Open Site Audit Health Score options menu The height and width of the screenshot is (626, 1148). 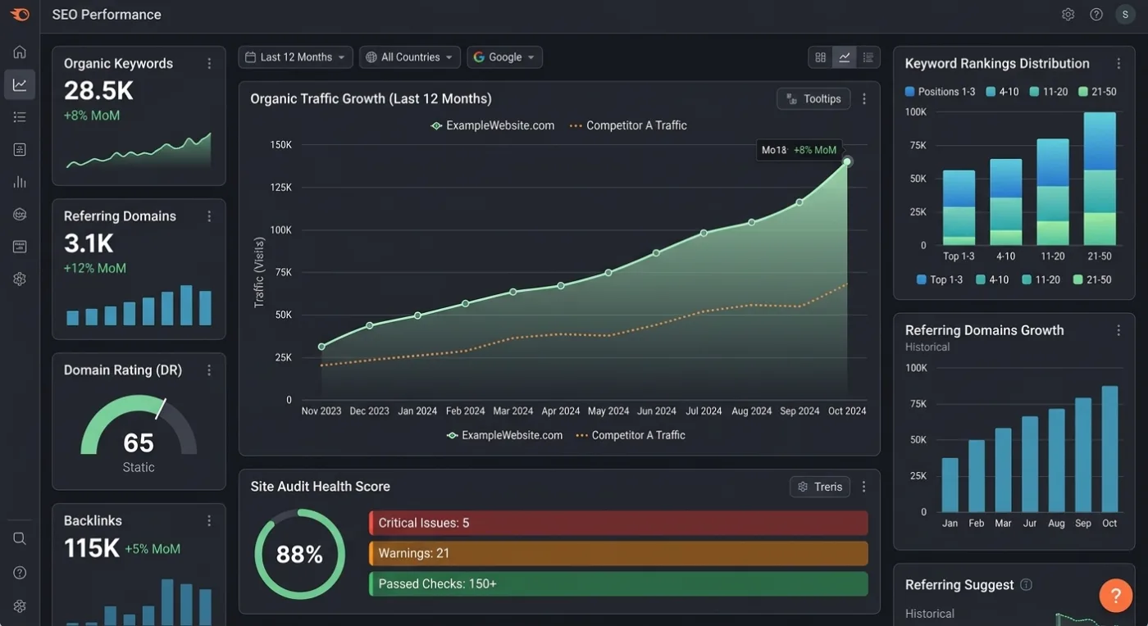coord(864,487)
